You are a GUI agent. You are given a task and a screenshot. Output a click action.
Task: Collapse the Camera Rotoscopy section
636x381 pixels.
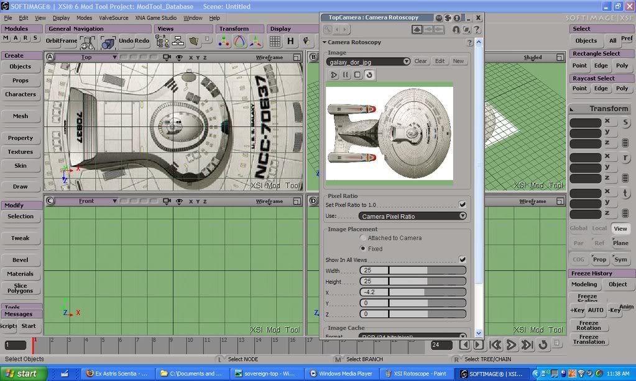pyautogui.click(x=325, y=42)
